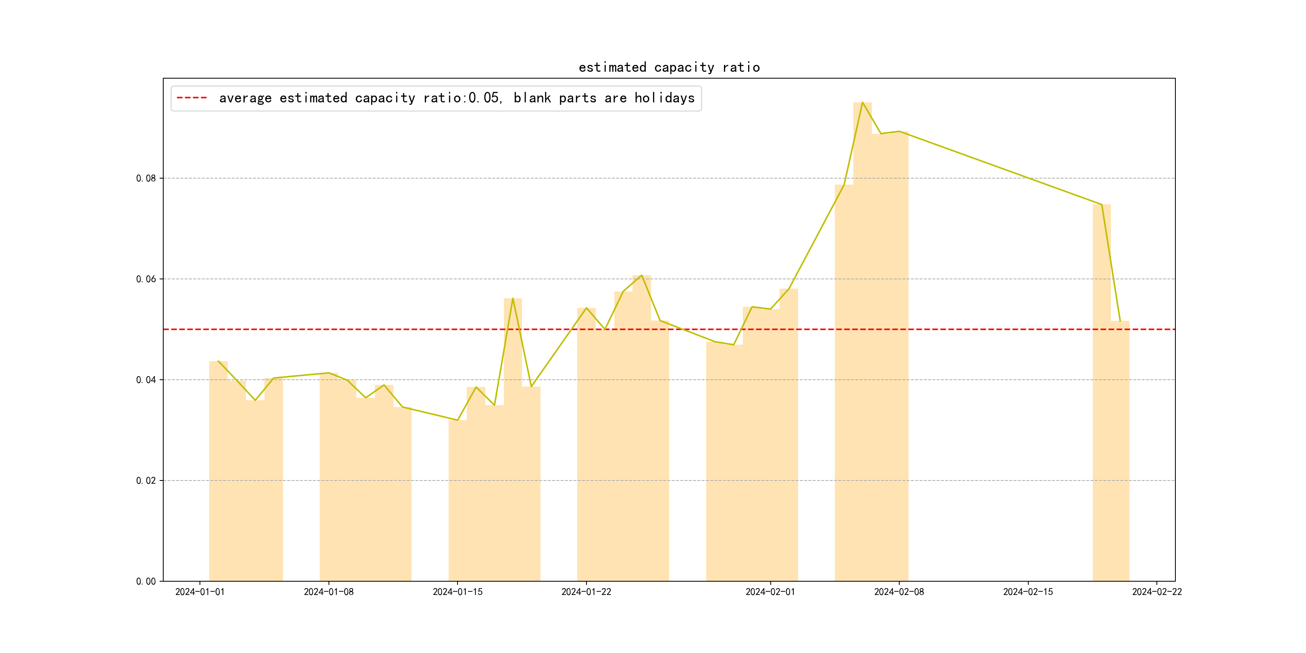Screen dimensions: 1306x653
Task: Click the 2024-01-15 x-axis label
Action: click(458, 592)
